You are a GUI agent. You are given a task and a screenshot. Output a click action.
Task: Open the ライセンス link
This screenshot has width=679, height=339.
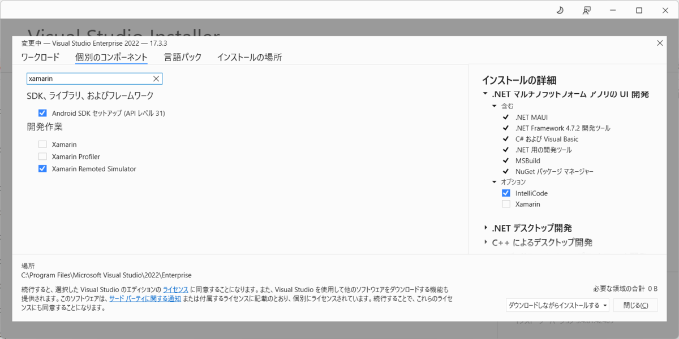click(x=175, y=289)
